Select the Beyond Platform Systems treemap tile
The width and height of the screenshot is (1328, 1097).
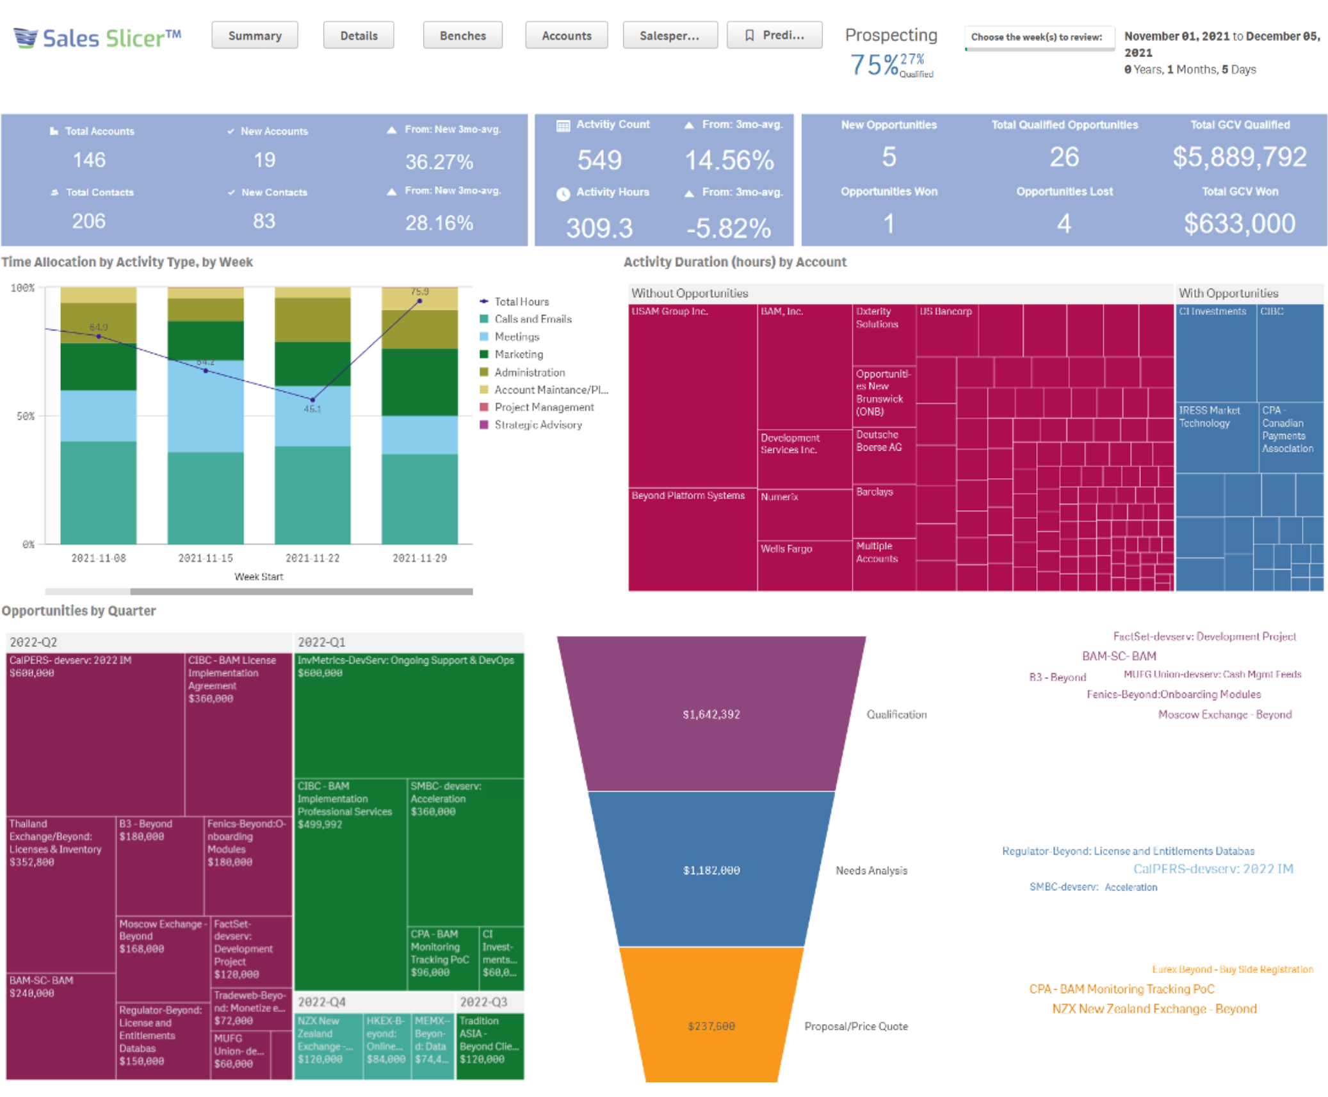[692, 540]
